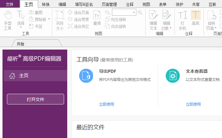Open the Form (表单) ribbon tab

click(x=163, y=4)
